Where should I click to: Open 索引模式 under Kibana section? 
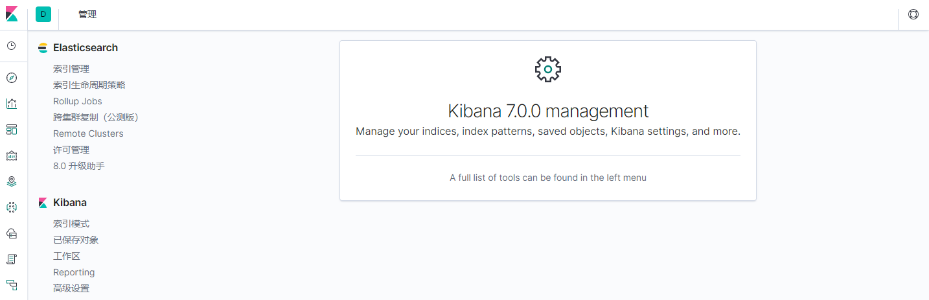(71, 224)
